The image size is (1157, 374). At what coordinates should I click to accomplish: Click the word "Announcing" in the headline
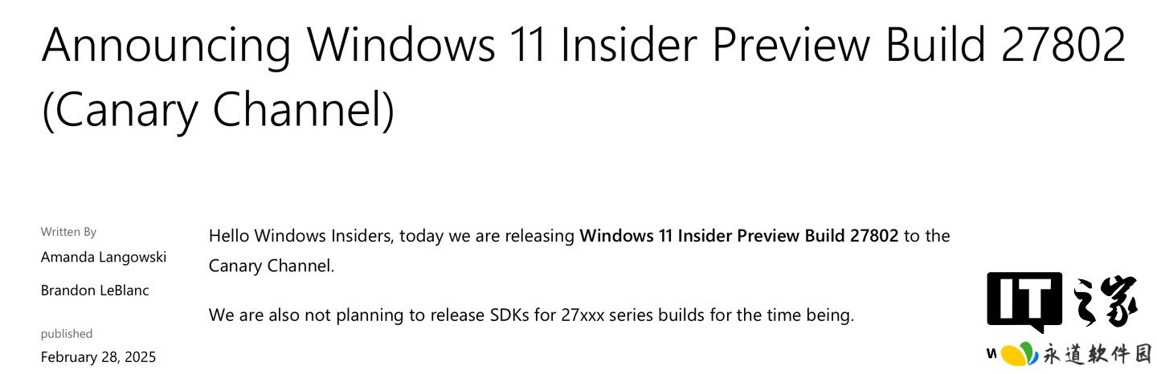(166, 44)
